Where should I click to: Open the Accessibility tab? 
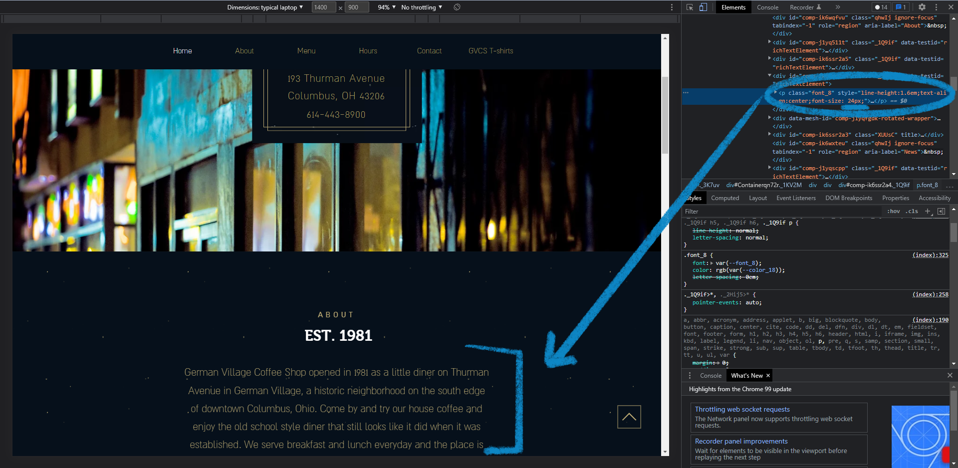pyautogui.click(x=935, y=198)
